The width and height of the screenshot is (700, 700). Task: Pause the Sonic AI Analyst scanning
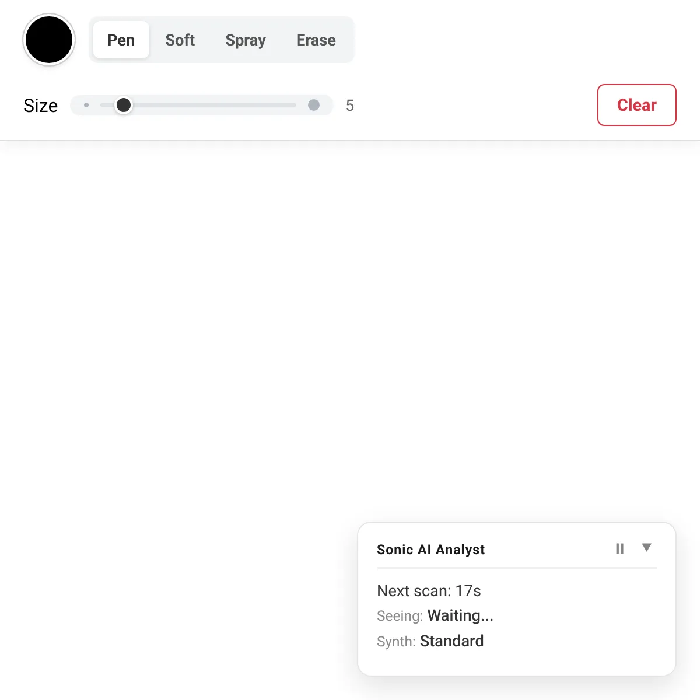(619, 548)
